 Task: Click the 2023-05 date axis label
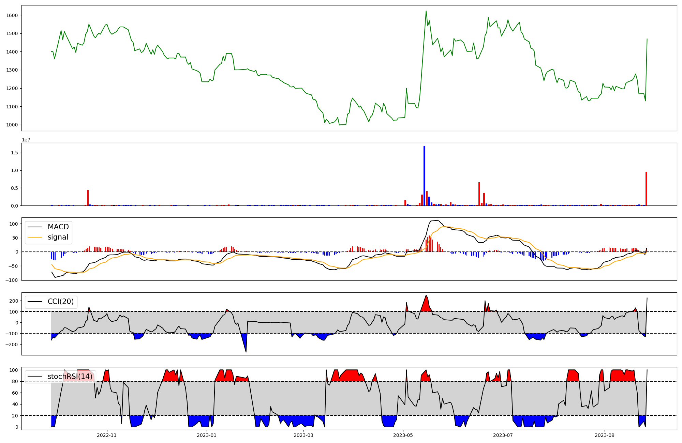(x=403, y=435)
